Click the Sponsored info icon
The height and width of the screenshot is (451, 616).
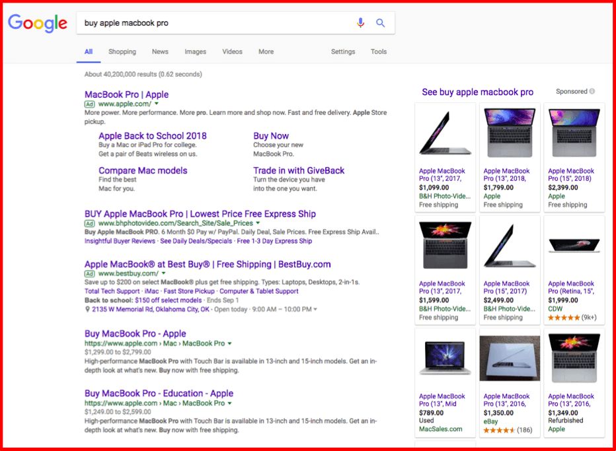click(593, 91)
